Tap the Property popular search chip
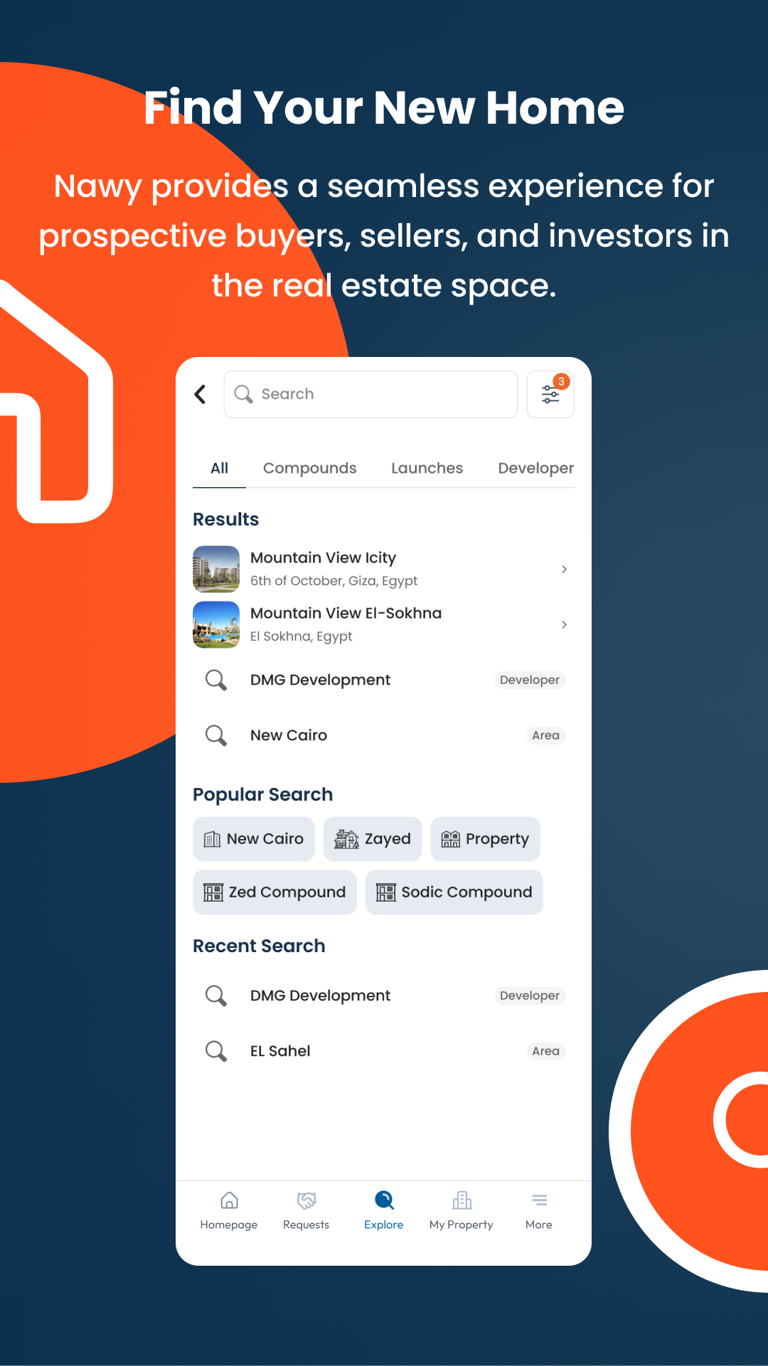This screenshot has height=1366, width=768. point(485,839)
